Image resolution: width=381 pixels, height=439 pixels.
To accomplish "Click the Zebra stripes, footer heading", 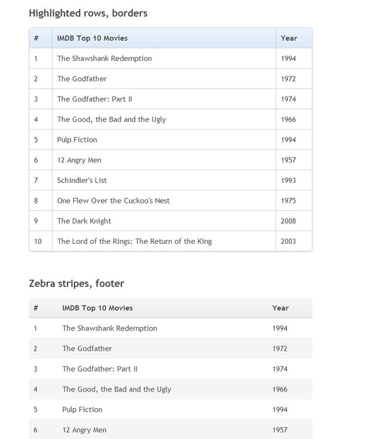I will click(76, 283).
